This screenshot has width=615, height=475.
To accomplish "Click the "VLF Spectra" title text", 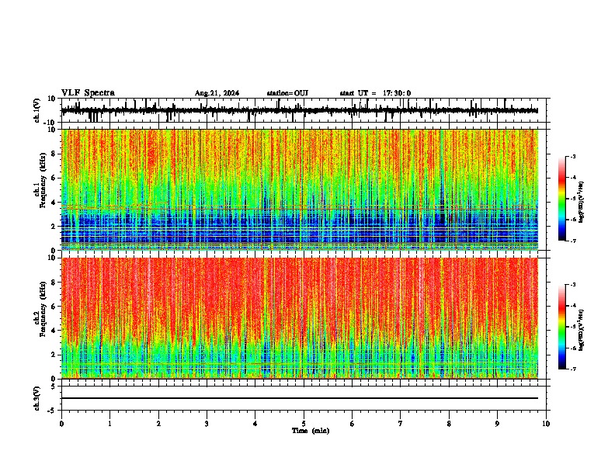I will pos(88,93).
